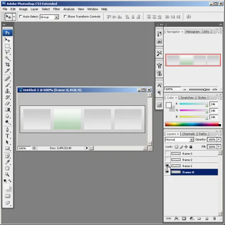Image resolution: width=225 pixels, height=225 pixels.
Task: Open the Analysis menu
Action: [69, 9]
